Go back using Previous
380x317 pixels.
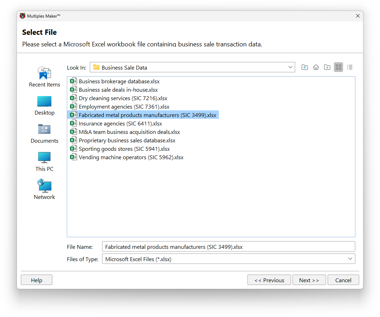click(x=269, y=280)
